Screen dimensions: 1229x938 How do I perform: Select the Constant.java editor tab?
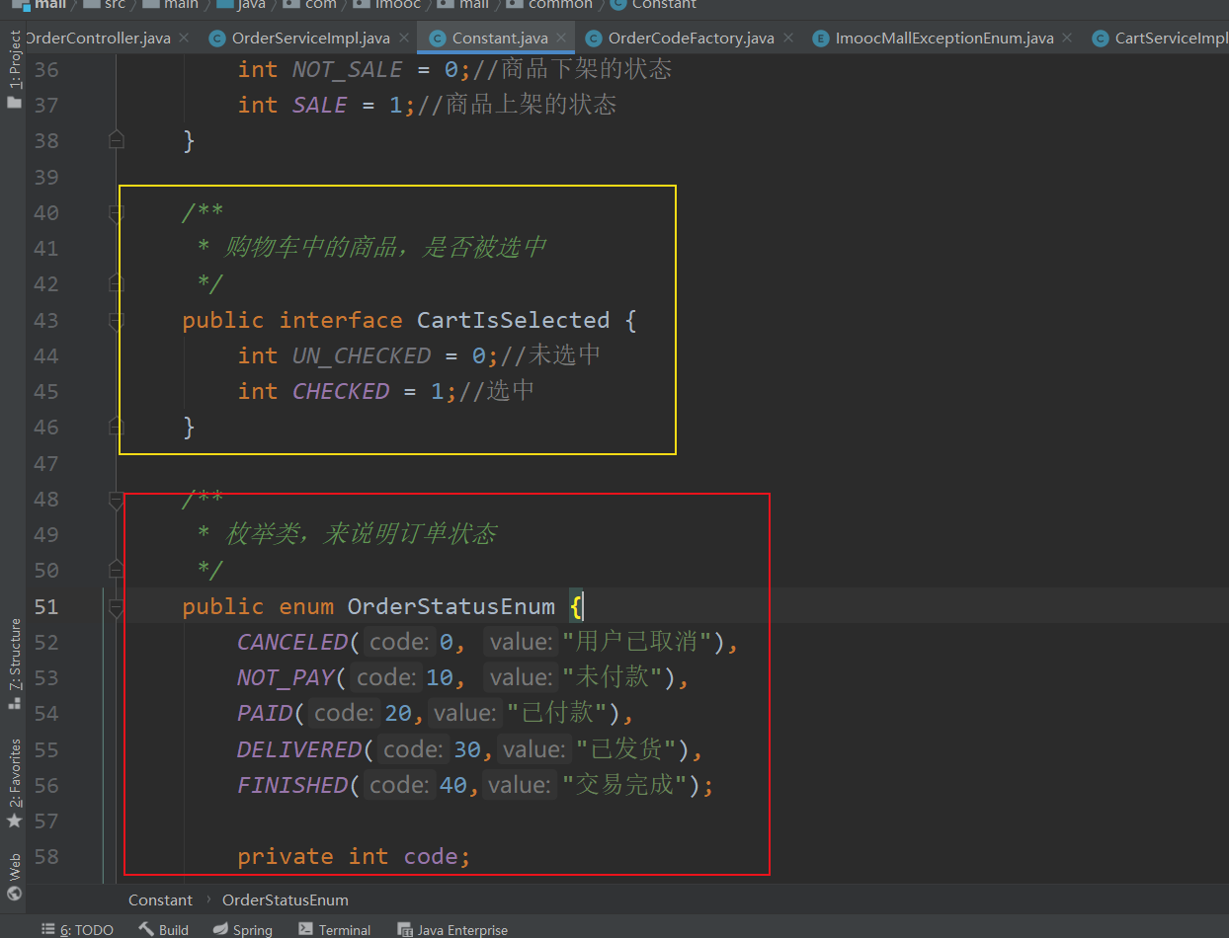pos(499,39)
